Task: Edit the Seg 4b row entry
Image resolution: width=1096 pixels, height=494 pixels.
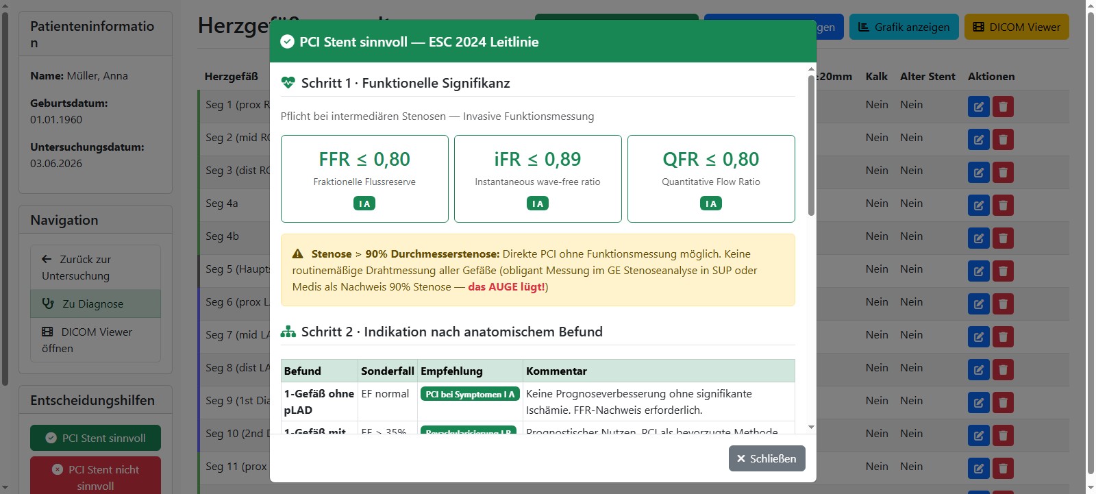Action: click(979, 238)
